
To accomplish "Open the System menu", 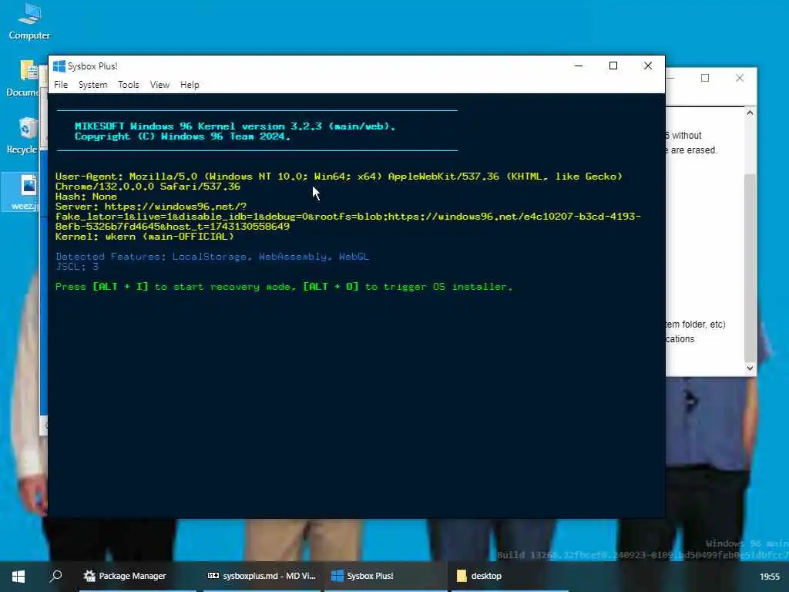I will 92,85.
